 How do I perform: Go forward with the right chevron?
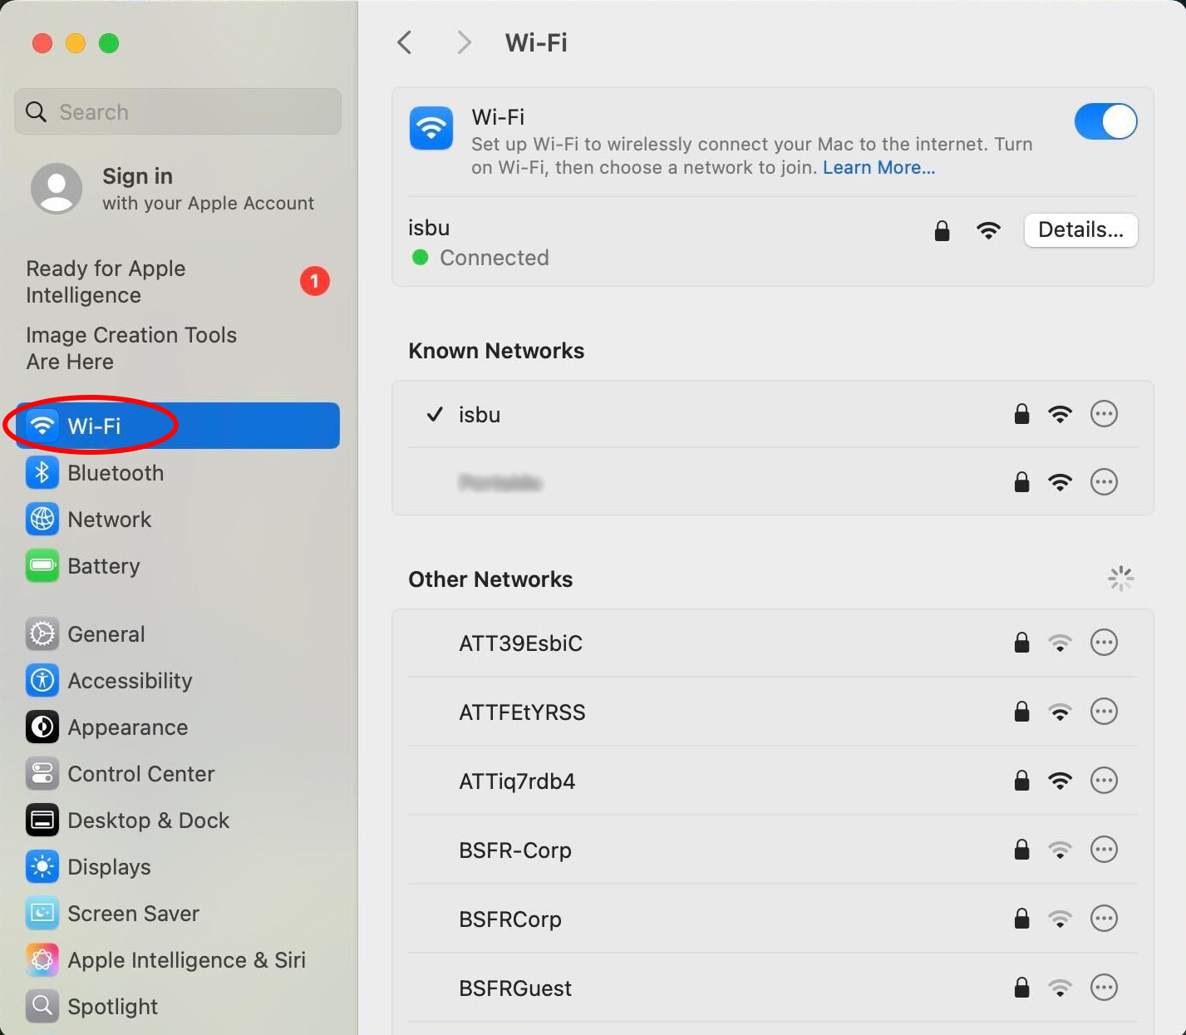464,42
